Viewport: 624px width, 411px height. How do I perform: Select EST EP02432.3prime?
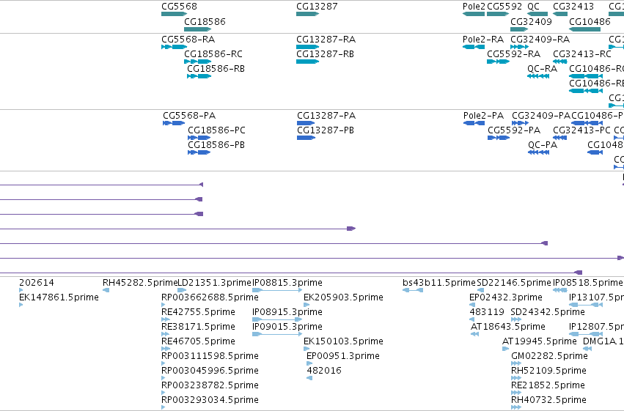(506, 297)
